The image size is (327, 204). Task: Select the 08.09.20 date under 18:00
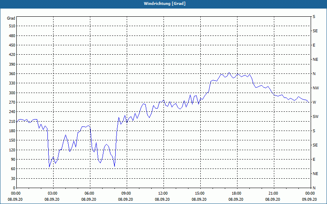coord(236,200)
